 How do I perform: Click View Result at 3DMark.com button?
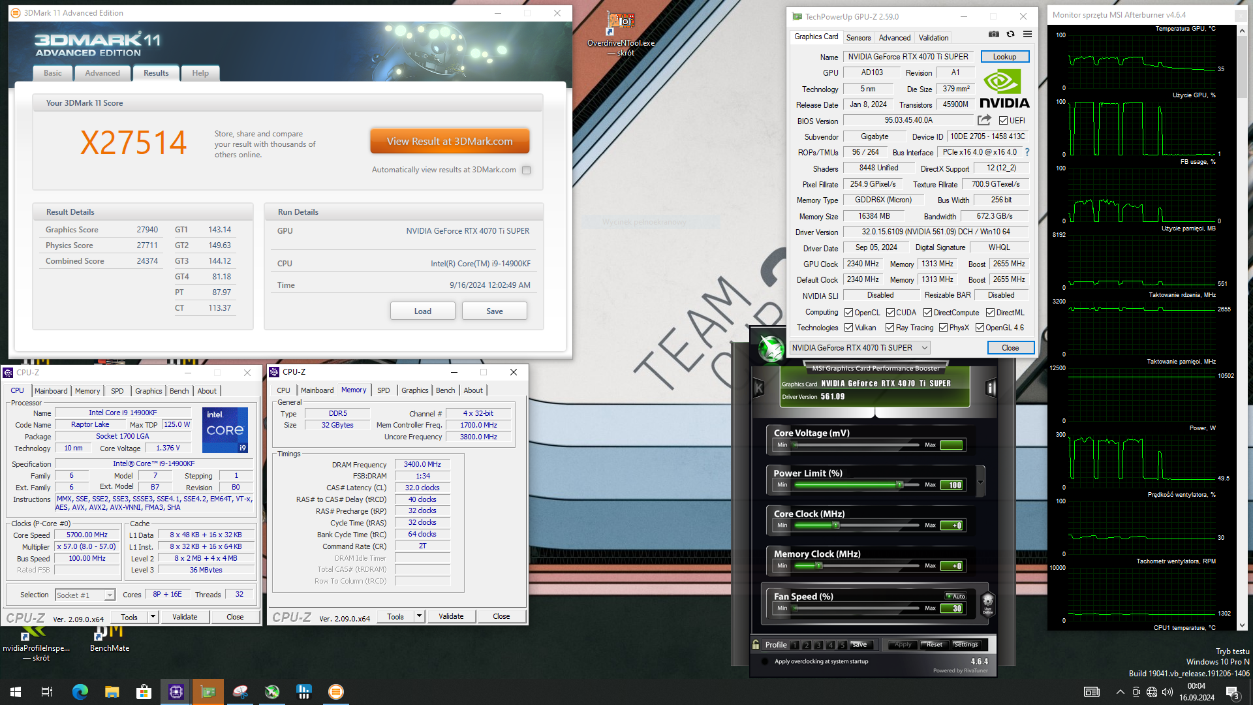pos(450,142)
